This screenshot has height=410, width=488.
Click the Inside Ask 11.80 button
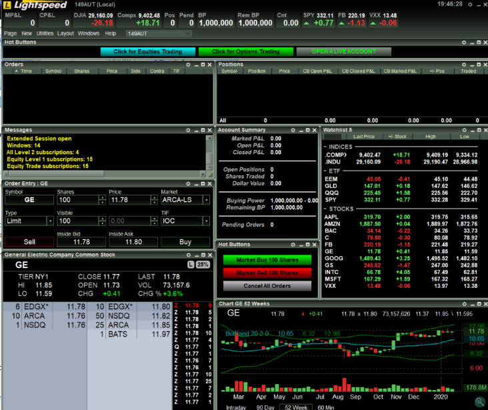pyautogui.click(x=133, y=242)
